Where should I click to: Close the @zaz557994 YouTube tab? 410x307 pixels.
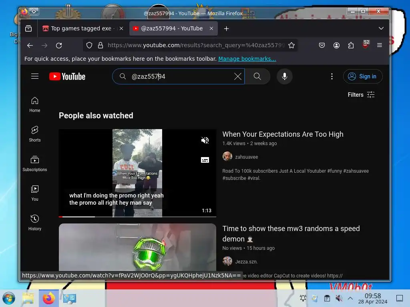point(211,28)
